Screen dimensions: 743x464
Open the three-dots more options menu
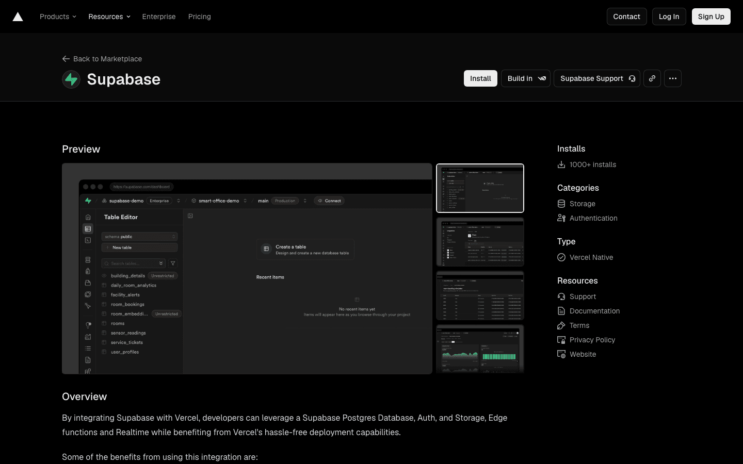click(x=673, y=78)
